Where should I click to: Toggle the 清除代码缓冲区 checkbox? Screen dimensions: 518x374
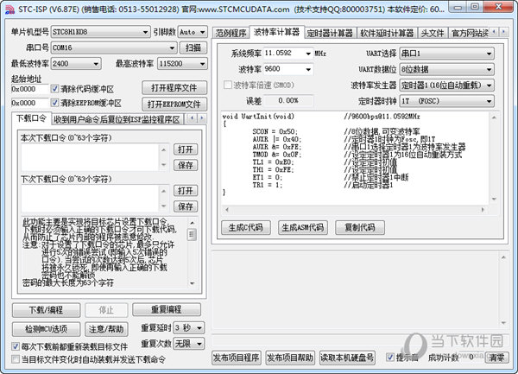[x=54, y=89]
